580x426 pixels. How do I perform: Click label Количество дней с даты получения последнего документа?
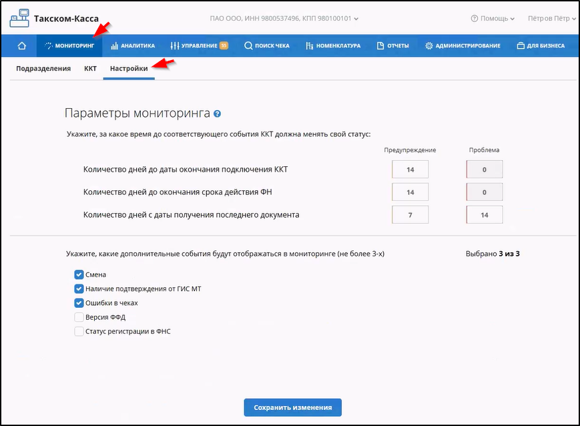point(192,214)
